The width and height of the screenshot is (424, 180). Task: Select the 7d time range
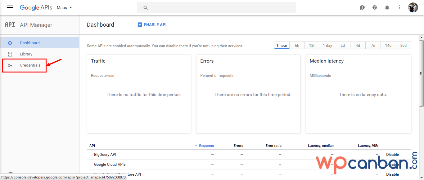point(373,45)
